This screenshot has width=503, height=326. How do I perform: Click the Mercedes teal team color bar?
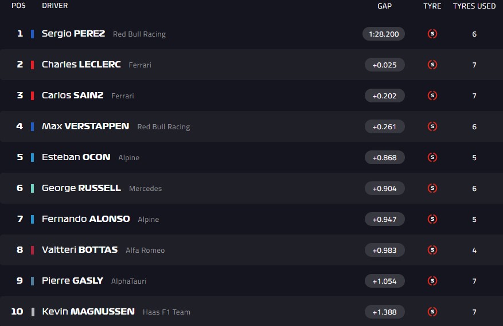coord(33,188)
